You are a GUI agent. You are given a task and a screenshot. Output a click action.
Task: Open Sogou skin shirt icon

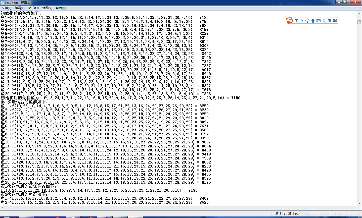[330, 21]
